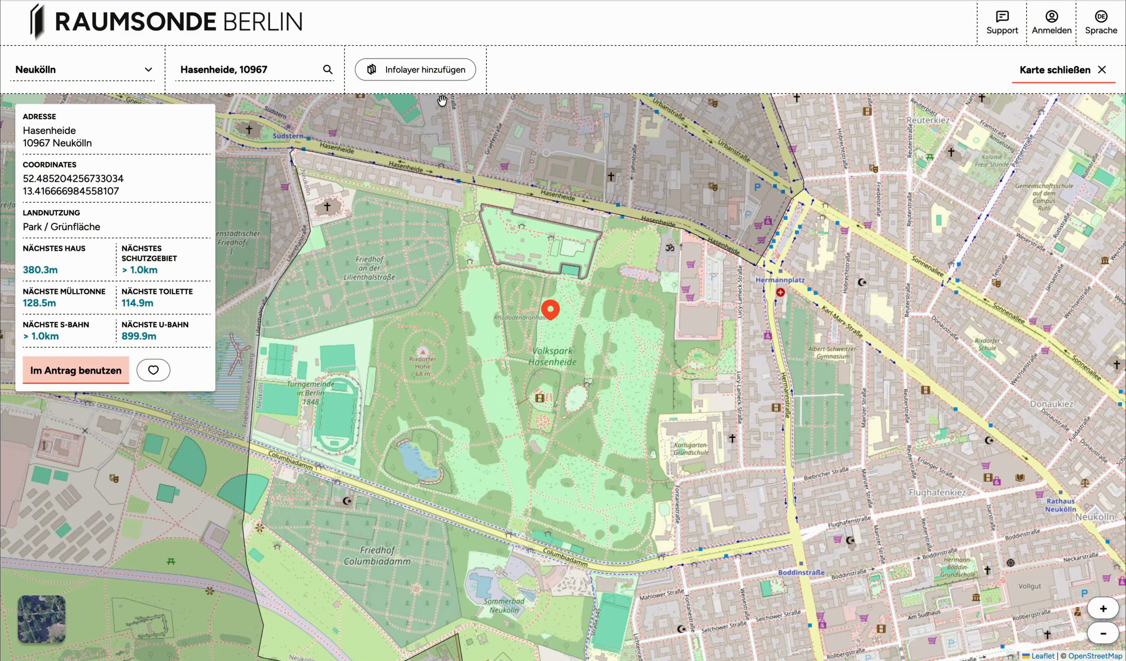Click the Hermannplatz station red icon
This screenshot has width=1126, height=661.
click(x=780, y=292)
